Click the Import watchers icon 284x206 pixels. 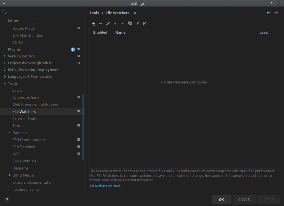click(x=137, y=24)
